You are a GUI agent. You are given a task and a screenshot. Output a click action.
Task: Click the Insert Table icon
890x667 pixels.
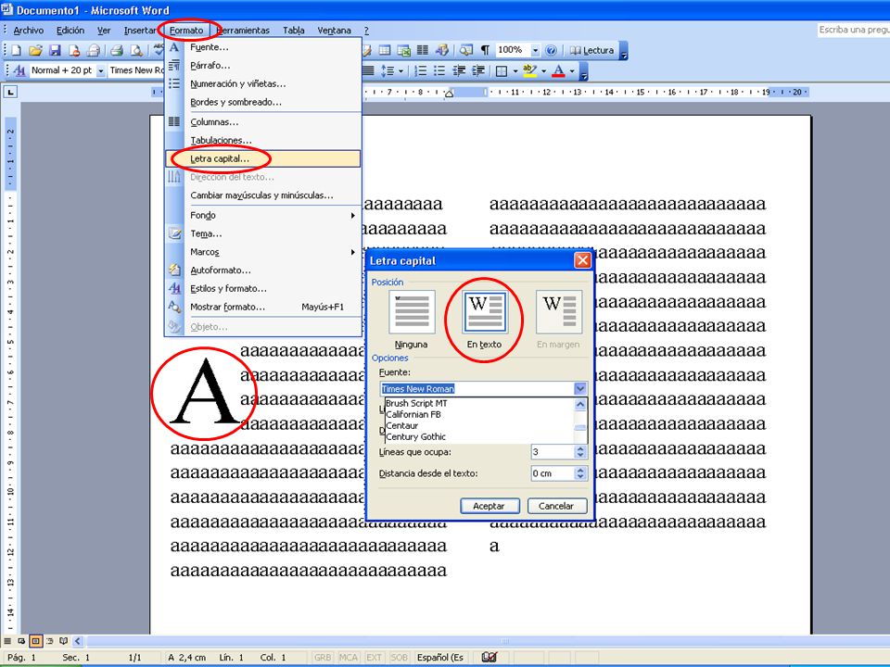pyautogui.click(x=385, y=50)
